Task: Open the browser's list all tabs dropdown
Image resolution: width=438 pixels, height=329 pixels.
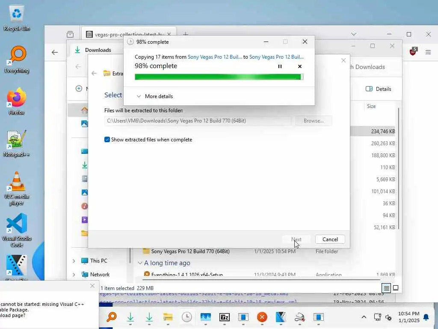Action: click(x=354, y=34)
